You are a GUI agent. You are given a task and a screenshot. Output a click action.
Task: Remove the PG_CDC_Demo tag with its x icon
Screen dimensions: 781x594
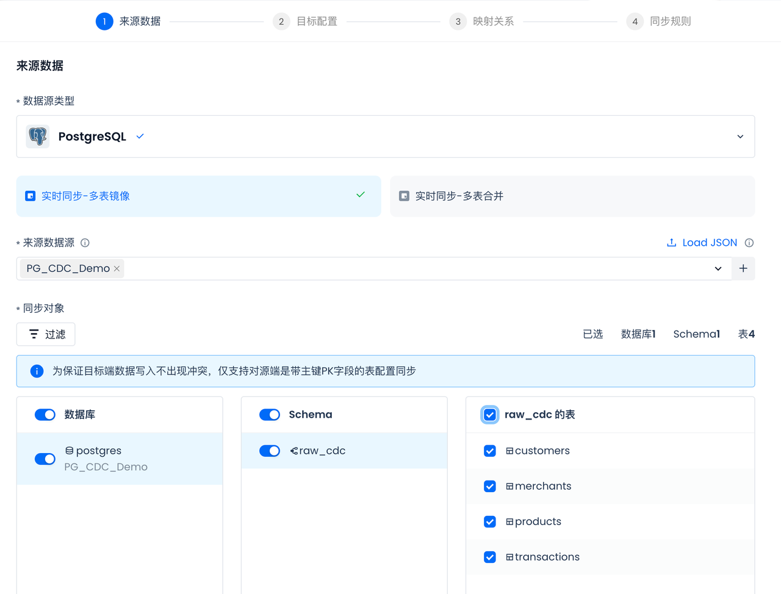(x=117, y=269)
